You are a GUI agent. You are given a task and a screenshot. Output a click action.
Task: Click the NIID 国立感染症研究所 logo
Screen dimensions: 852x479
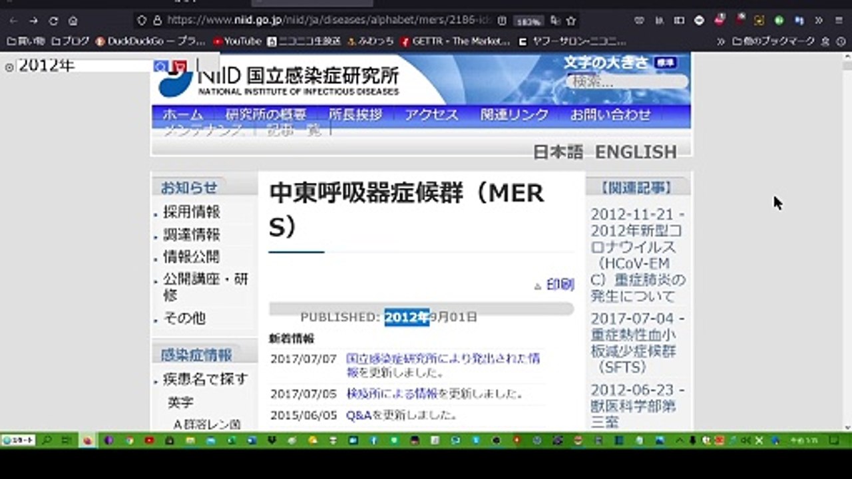tap(279, 80)
